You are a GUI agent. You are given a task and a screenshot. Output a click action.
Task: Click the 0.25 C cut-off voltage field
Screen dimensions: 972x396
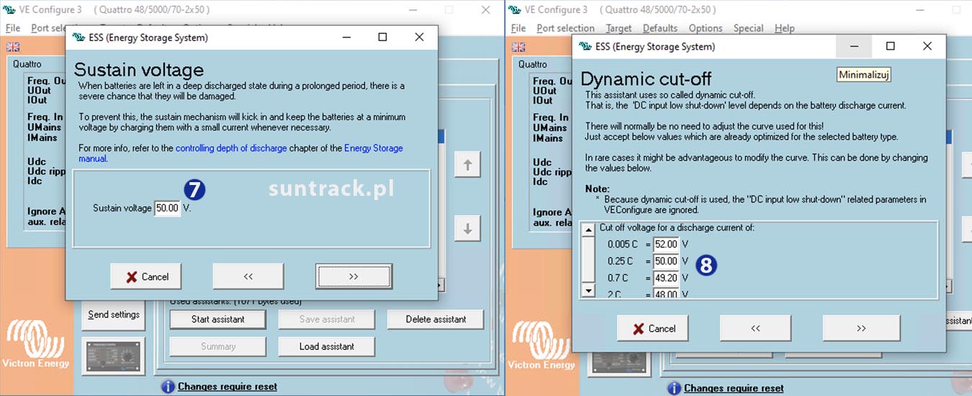tap(666, 261)
